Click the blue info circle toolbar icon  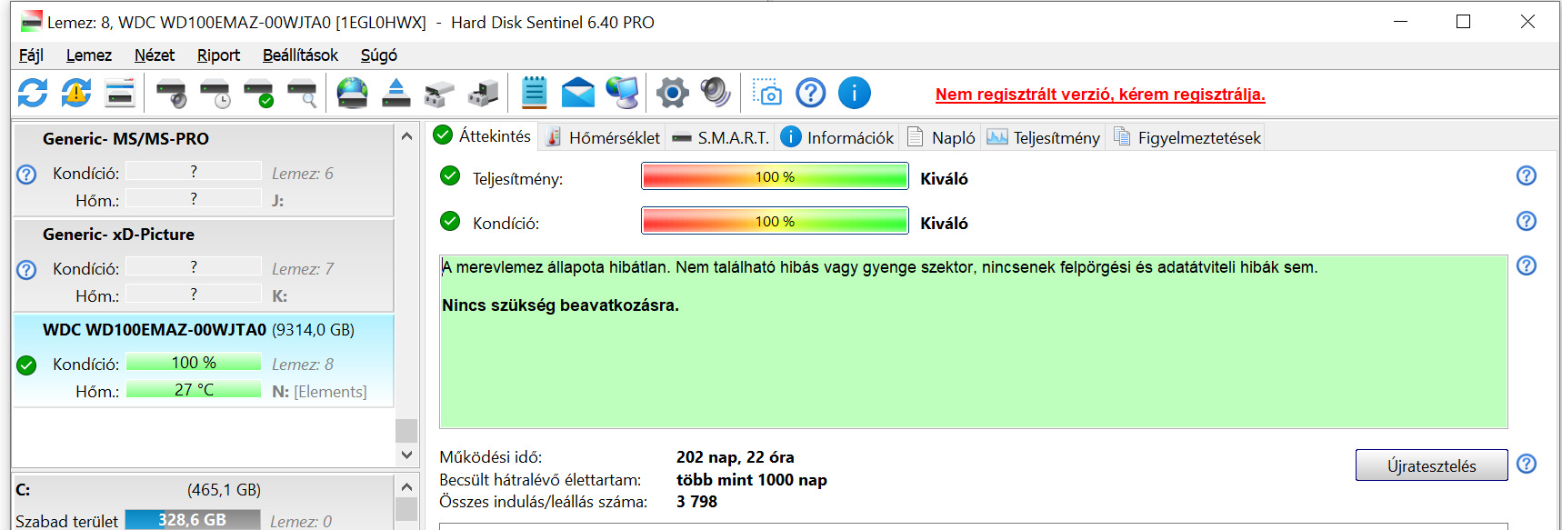pos(854,93)
